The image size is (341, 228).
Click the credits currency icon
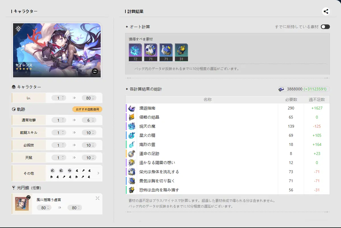pos(281,89)
